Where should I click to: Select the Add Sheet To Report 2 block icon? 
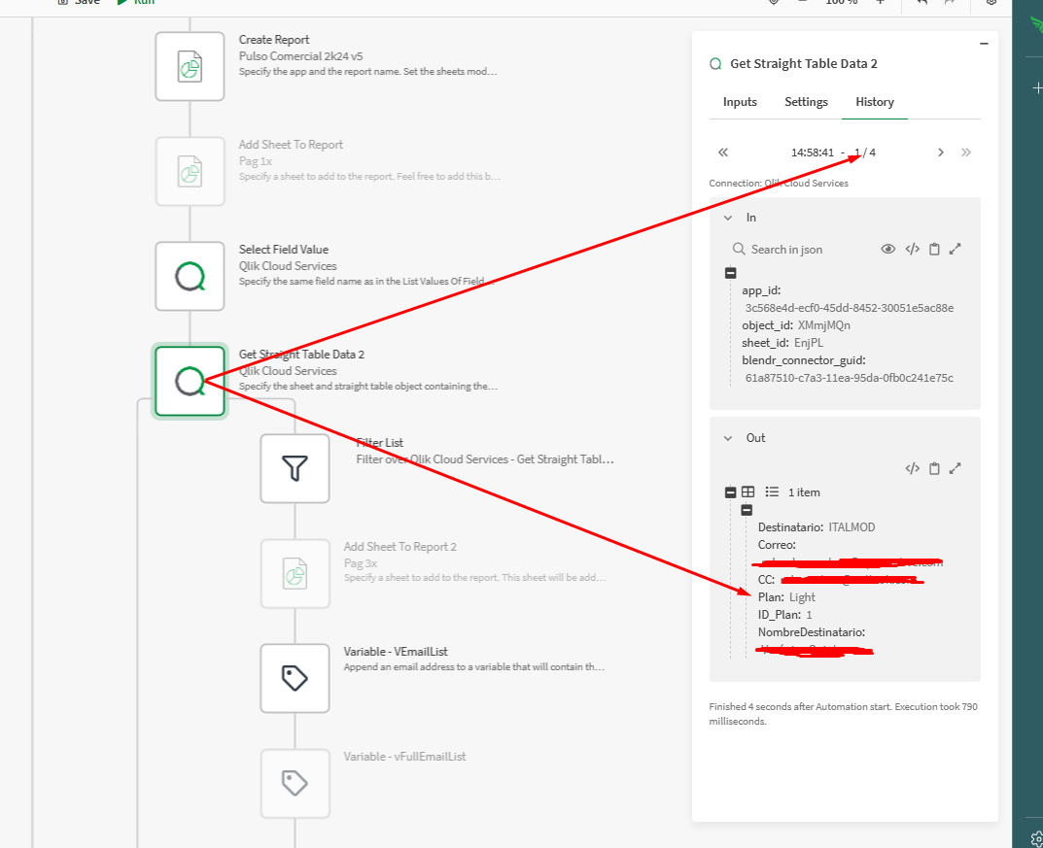[x=295, y=573]
